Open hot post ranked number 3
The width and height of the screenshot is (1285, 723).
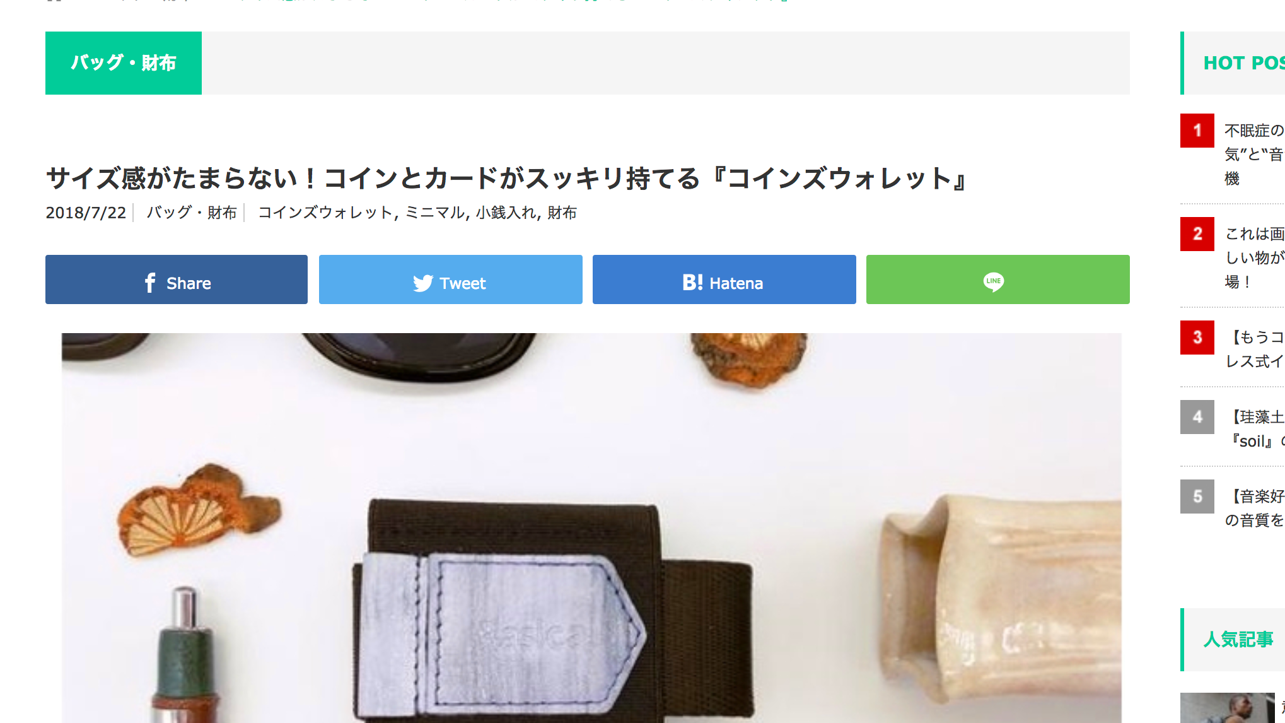[1253, 349]
